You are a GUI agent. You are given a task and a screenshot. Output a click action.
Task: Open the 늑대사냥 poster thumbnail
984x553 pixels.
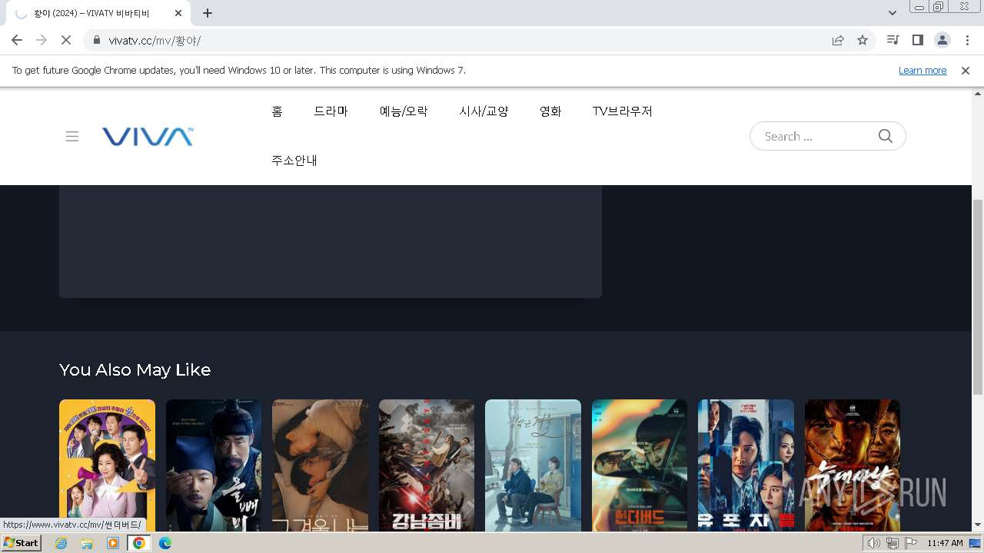point(852,465)
